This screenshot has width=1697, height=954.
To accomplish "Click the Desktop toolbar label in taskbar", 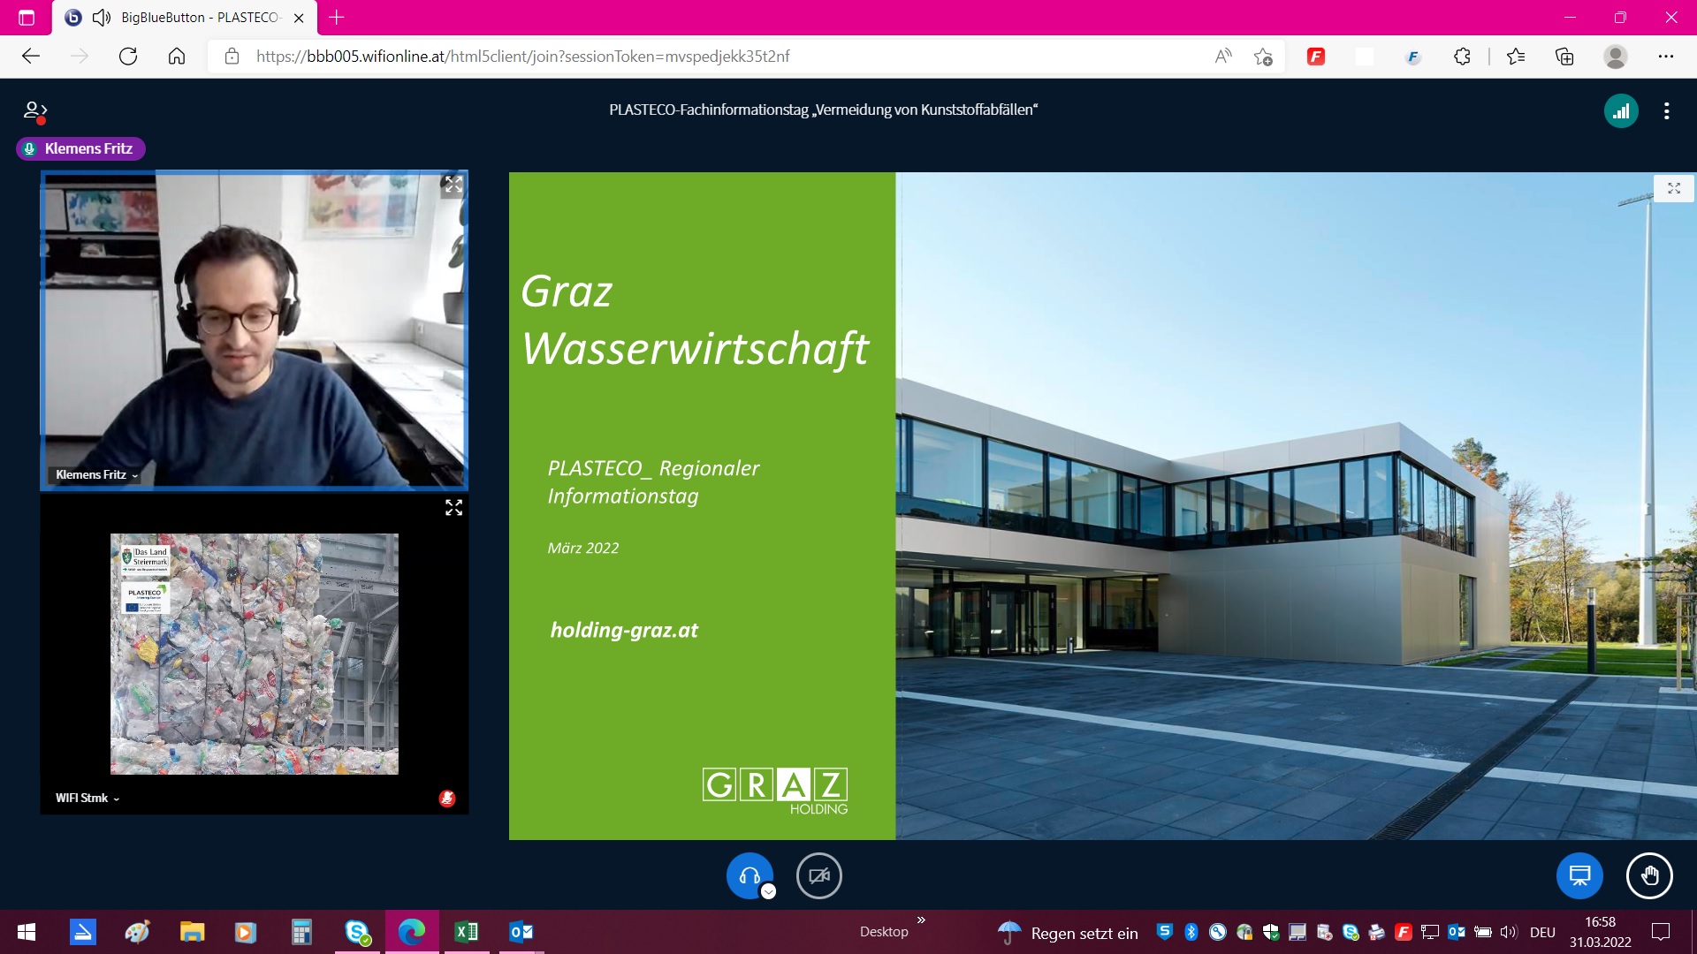I will [884, 932].
